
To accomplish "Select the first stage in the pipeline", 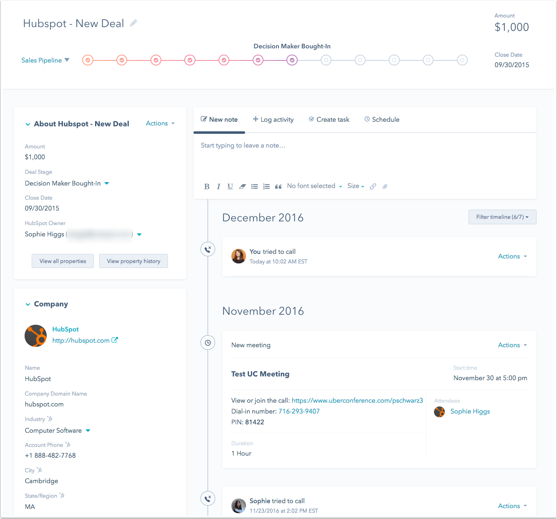I will pos(88,60).
